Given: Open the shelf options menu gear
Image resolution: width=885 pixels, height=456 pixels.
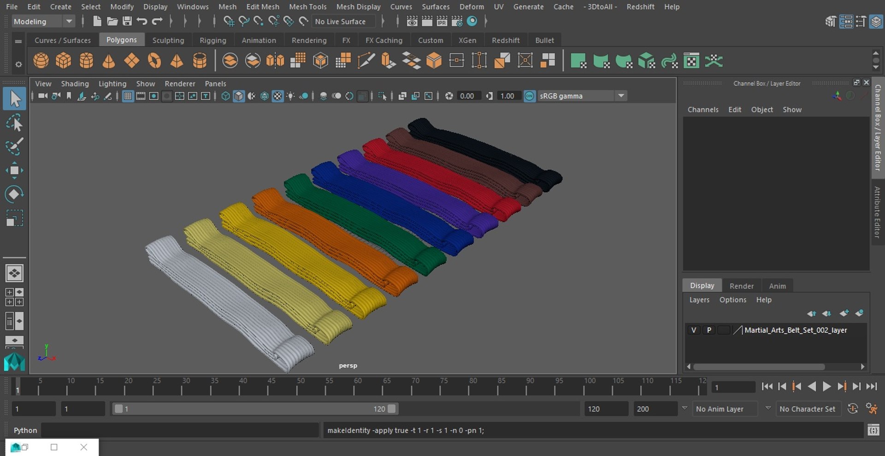Looking at the screenshot, I should 18,64.
